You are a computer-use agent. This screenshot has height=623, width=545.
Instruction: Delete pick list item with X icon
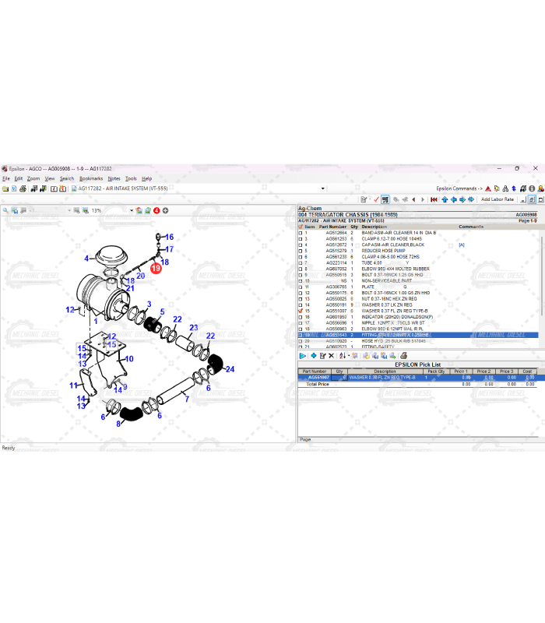point(332,356)
